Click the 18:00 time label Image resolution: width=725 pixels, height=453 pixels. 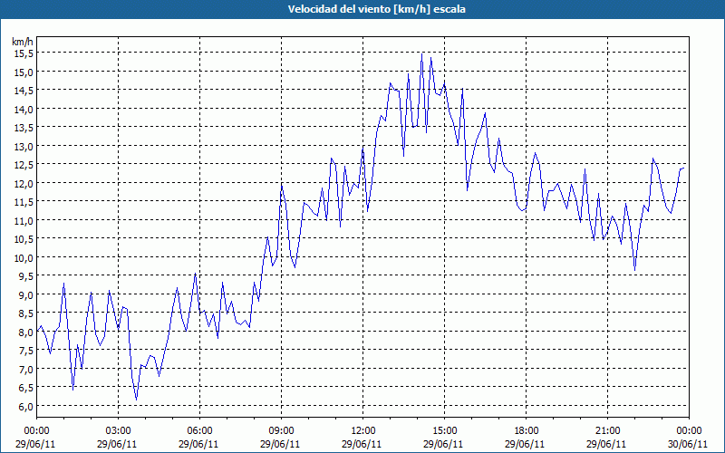(x=526, y=431)
